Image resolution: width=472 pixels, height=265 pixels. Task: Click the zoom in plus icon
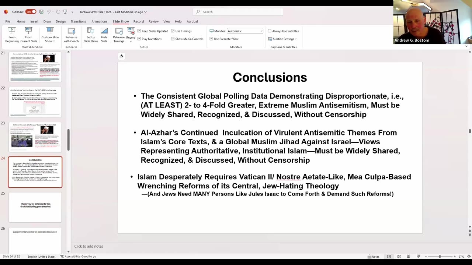(454, 256)
